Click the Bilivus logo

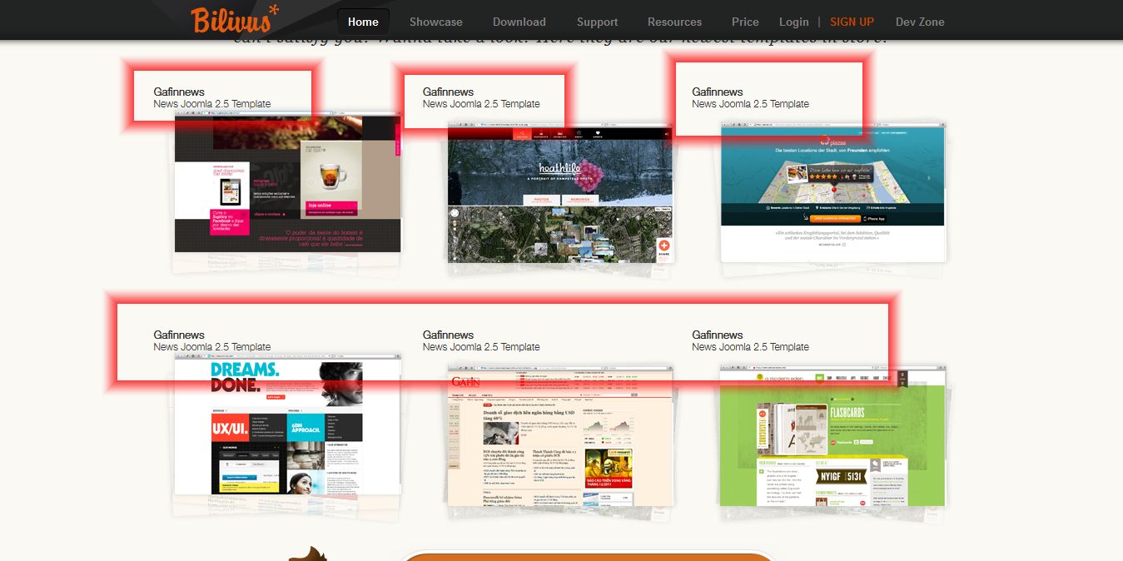(x=235, y=18)
